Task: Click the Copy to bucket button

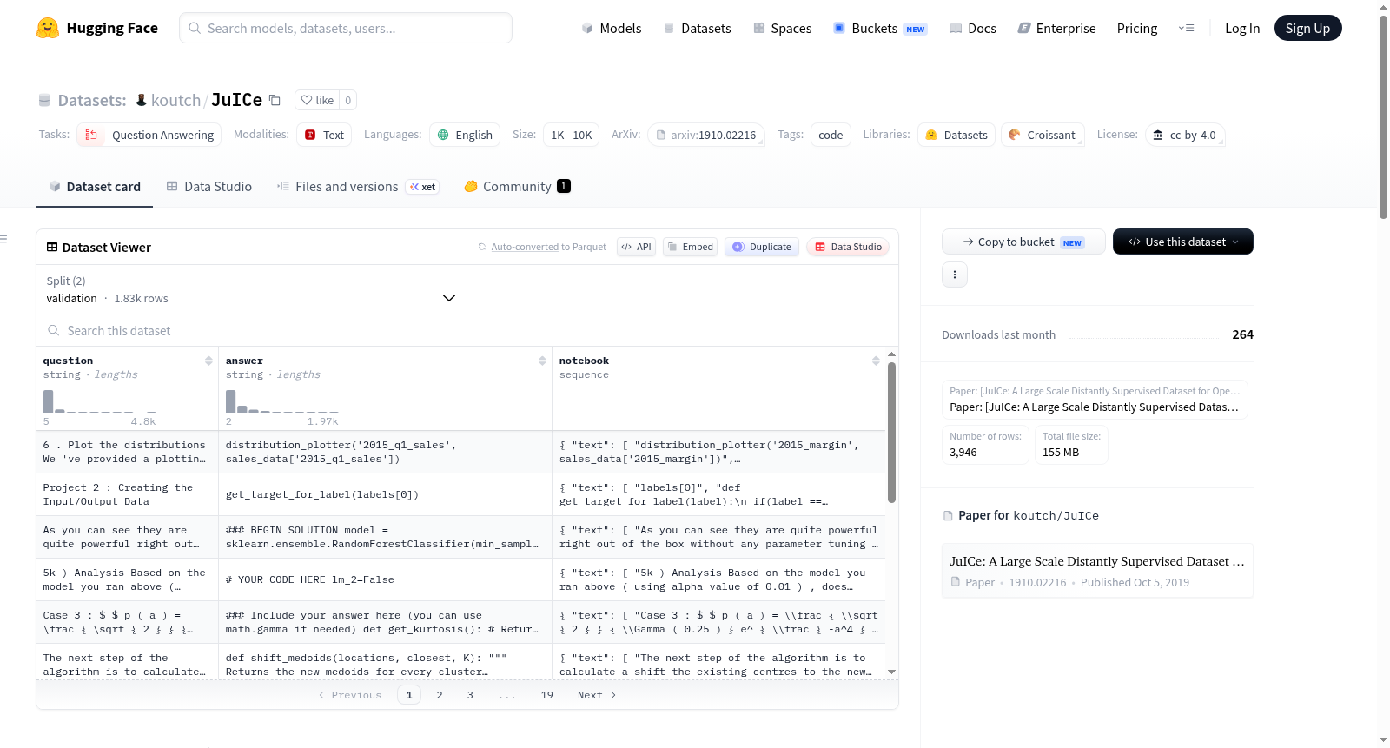Action: pos(1023,242)
